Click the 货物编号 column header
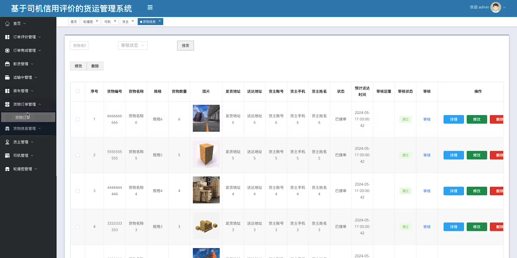The width and height of the screenshot is (517, 258). (115, 91)
